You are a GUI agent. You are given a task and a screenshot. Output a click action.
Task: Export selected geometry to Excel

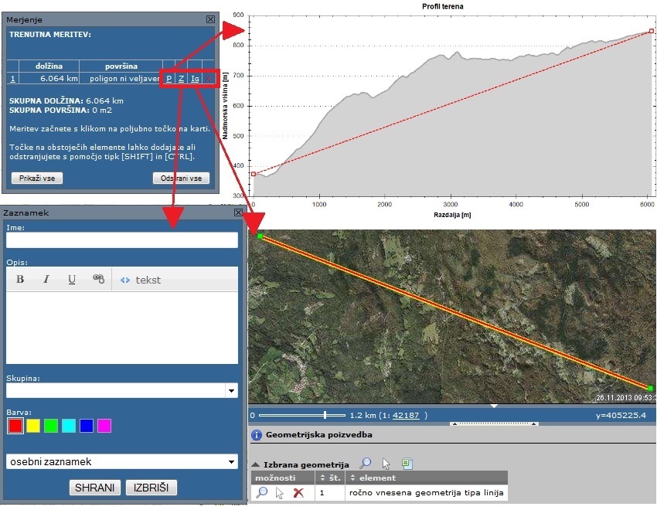coord(408,464)
